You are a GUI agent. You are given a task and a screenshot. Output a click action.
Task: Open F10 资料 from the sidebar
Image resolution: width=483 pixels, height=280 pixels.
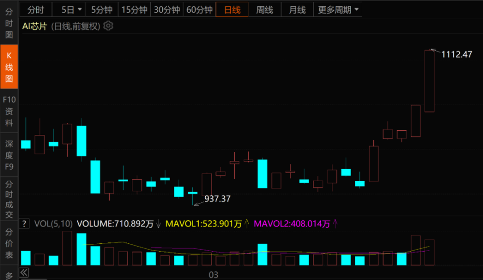(x=9, y=111)
